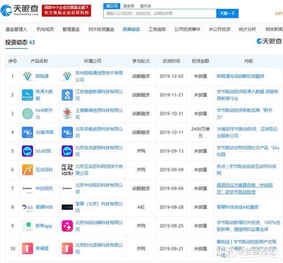Open the 幸福里 product name link
Viewport: 283px width, 263px height.
(42, 248)
